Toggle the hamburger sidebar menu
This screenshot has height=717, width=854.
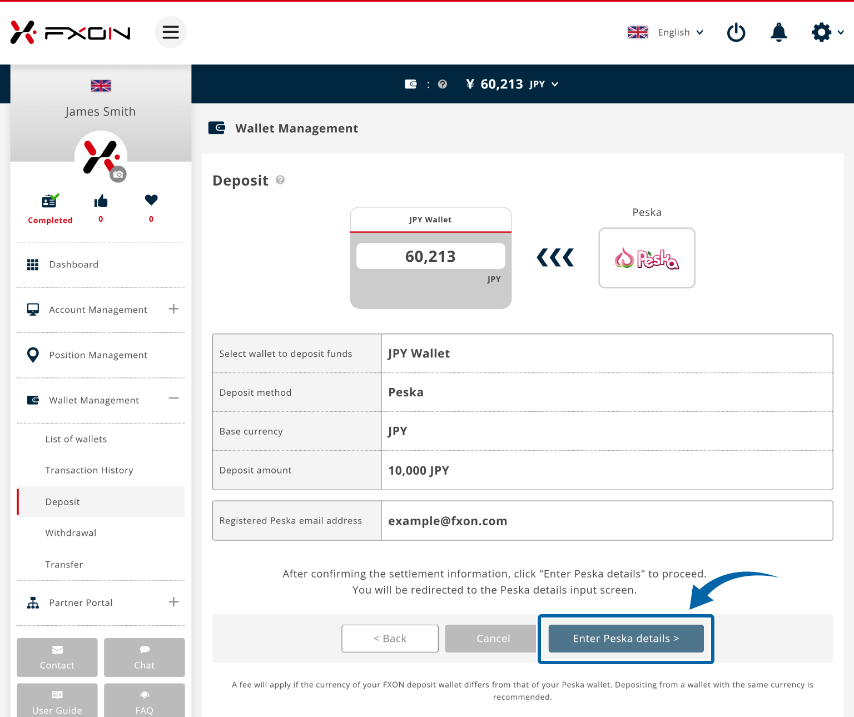170,32
